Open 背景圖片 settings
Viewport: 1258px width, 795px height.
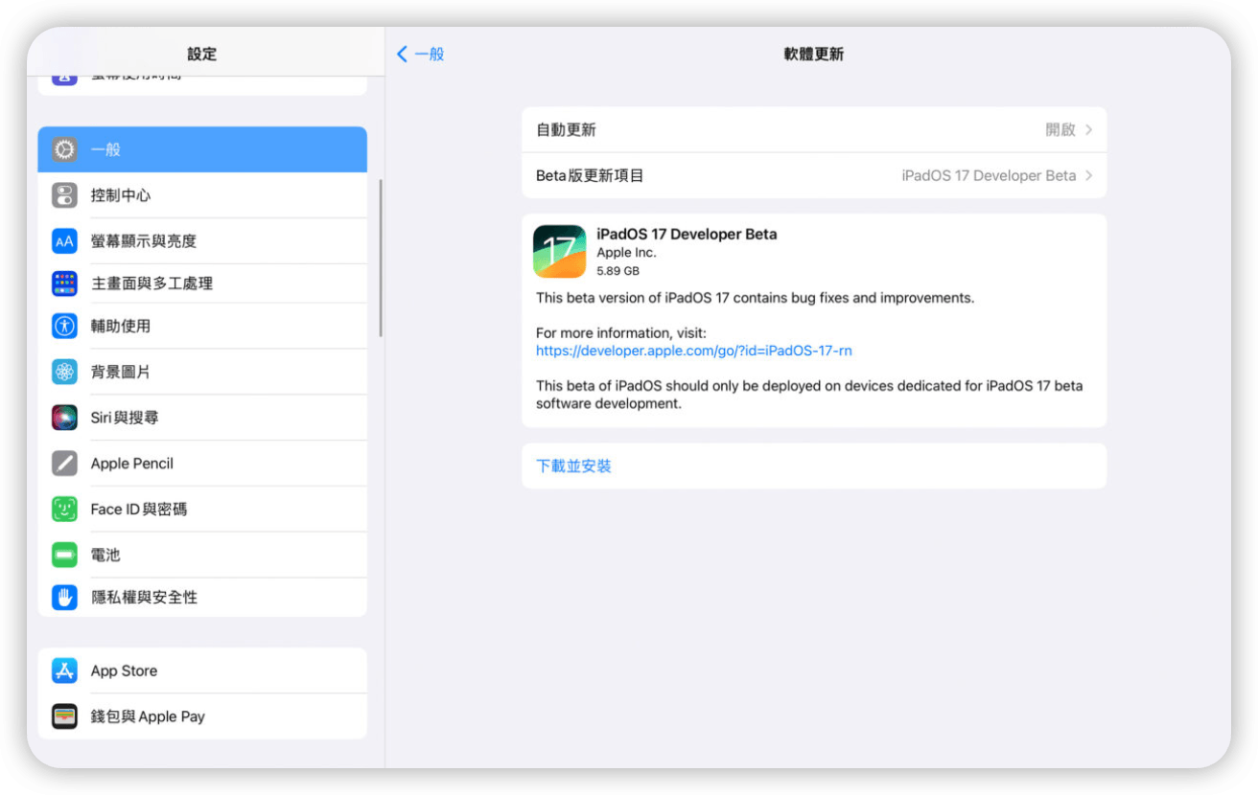[x=202, y=372]
